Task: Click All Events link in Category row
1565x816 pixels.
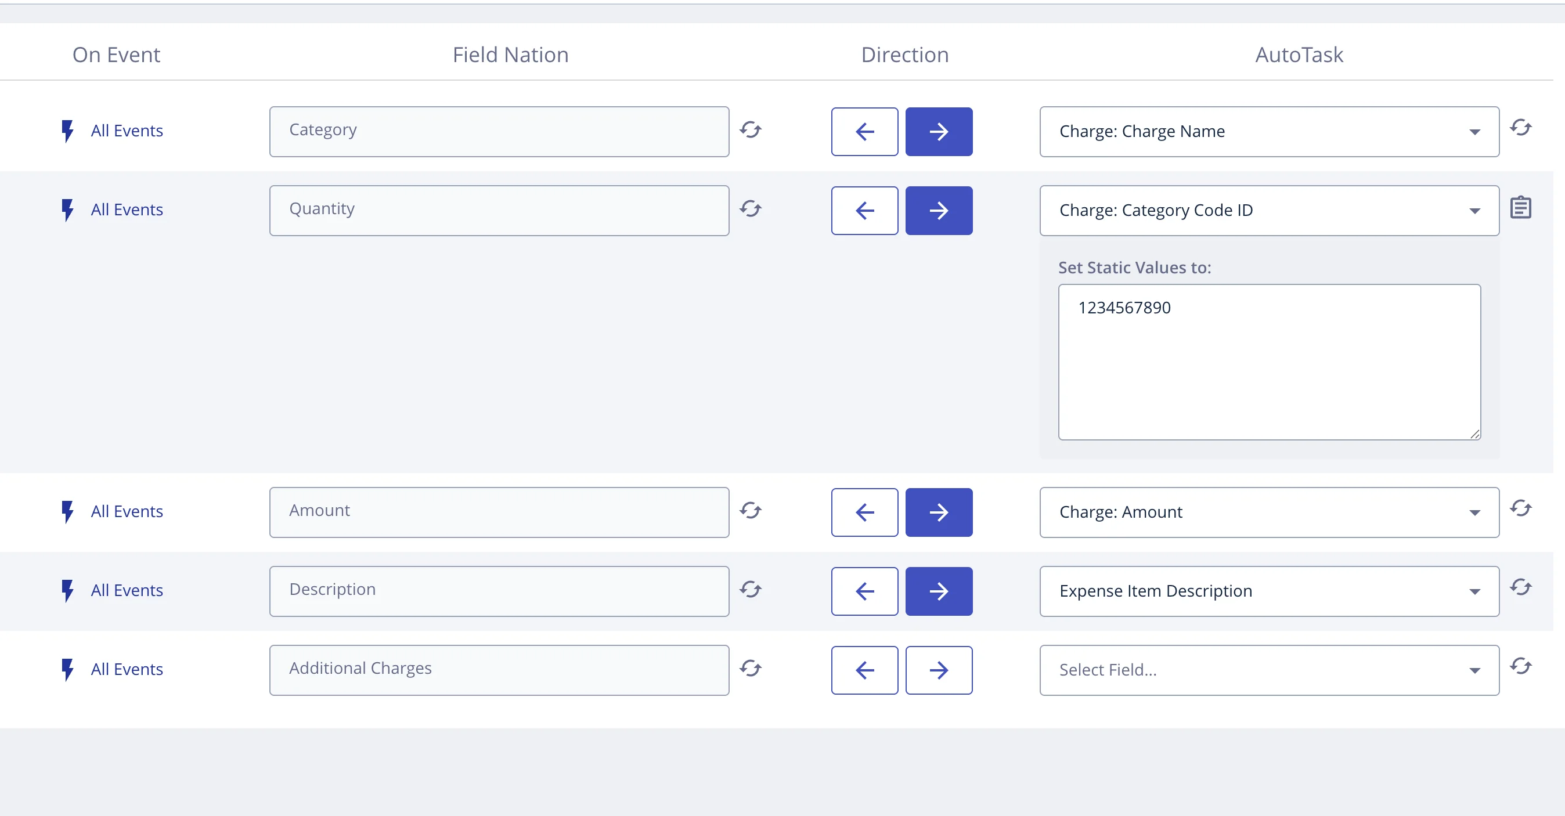Action: tap(127, 131)
